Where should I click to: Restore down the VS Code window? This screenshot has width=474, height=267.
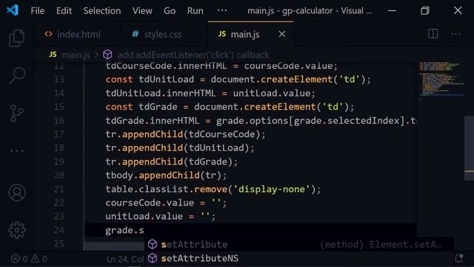424,10
